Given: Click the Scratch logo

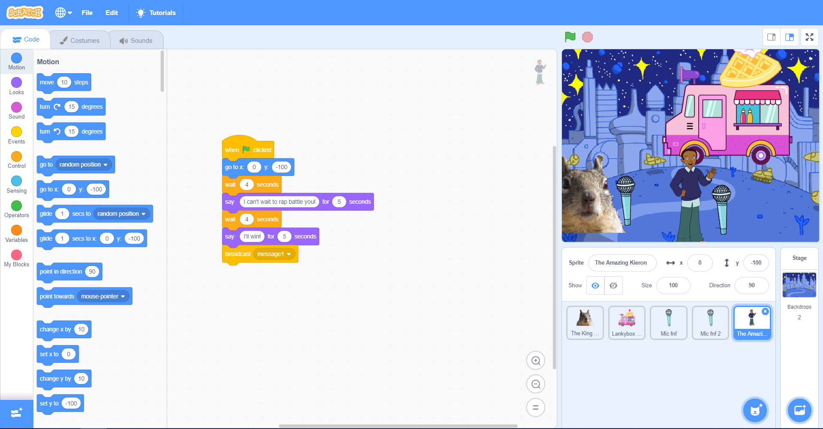Looking at the screenshot, I should (x=25, y=13).
